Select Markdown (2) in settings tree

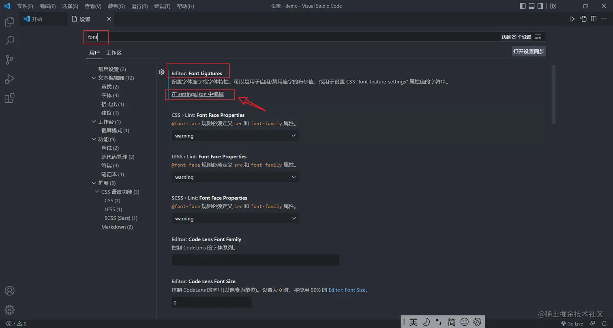tap(117, 227)
